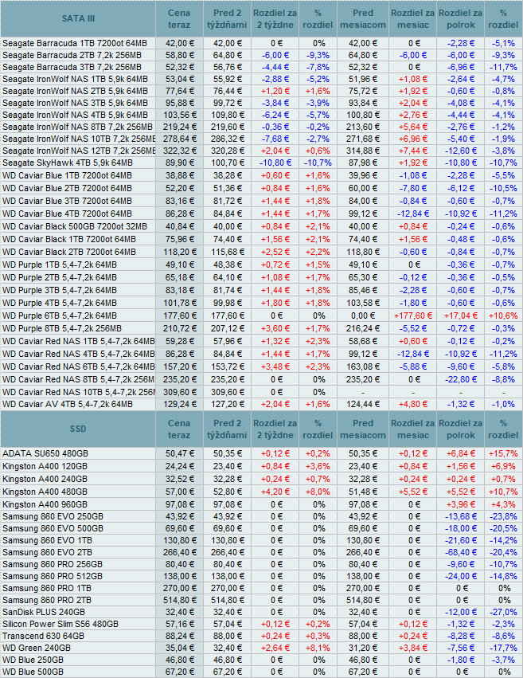The width and height of the screenshot is (523, 678).
Task: Click Samsung 860 PRO 2TB current price 514,80 €
Action: [x=180, y=601]
